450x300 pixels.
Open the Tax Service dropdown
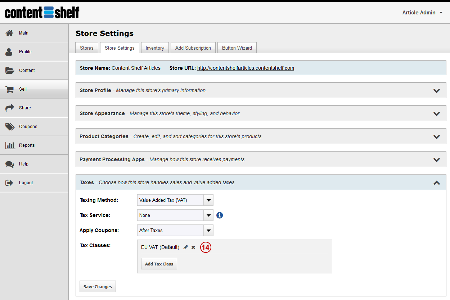[175, 215]
